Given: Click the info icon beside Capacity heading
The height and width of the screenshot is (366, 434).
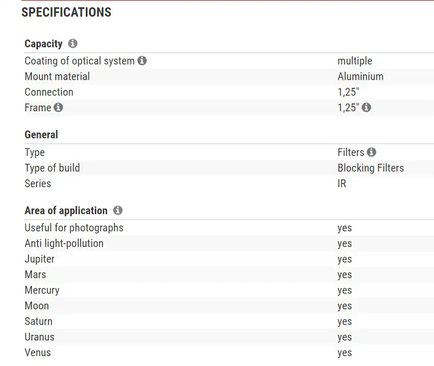Looking at the screenshot, I should tap(73, 44).
